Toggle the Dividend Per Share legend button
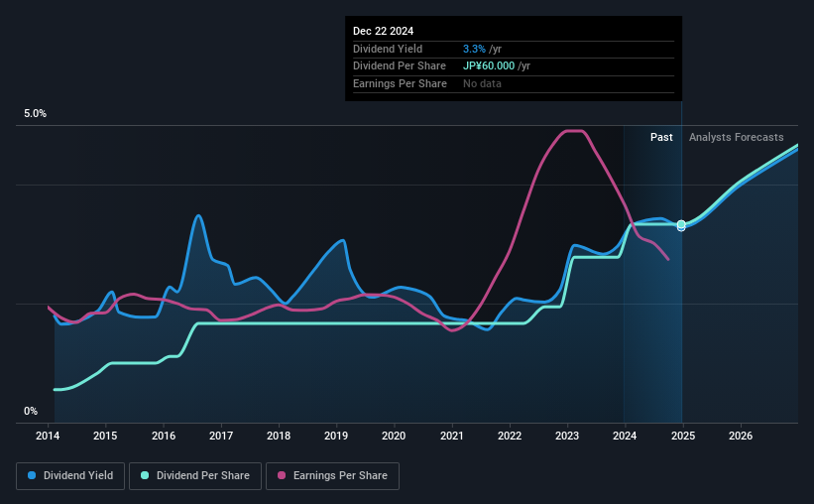 point(195,476)
